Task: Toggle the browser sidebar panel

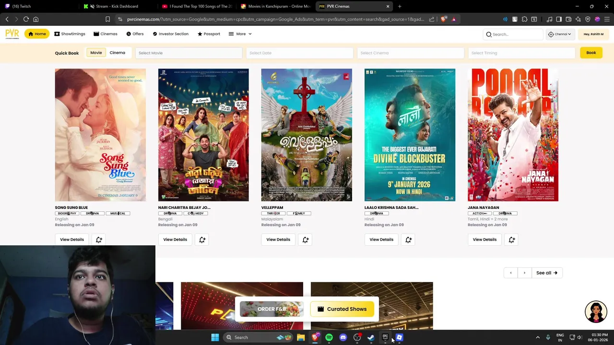Action: tap(559, 19)
